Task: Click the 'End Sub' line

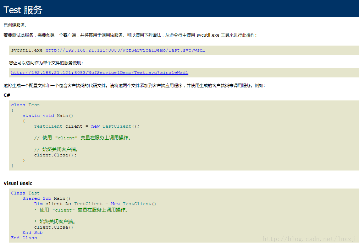Action: click(33, 232)
